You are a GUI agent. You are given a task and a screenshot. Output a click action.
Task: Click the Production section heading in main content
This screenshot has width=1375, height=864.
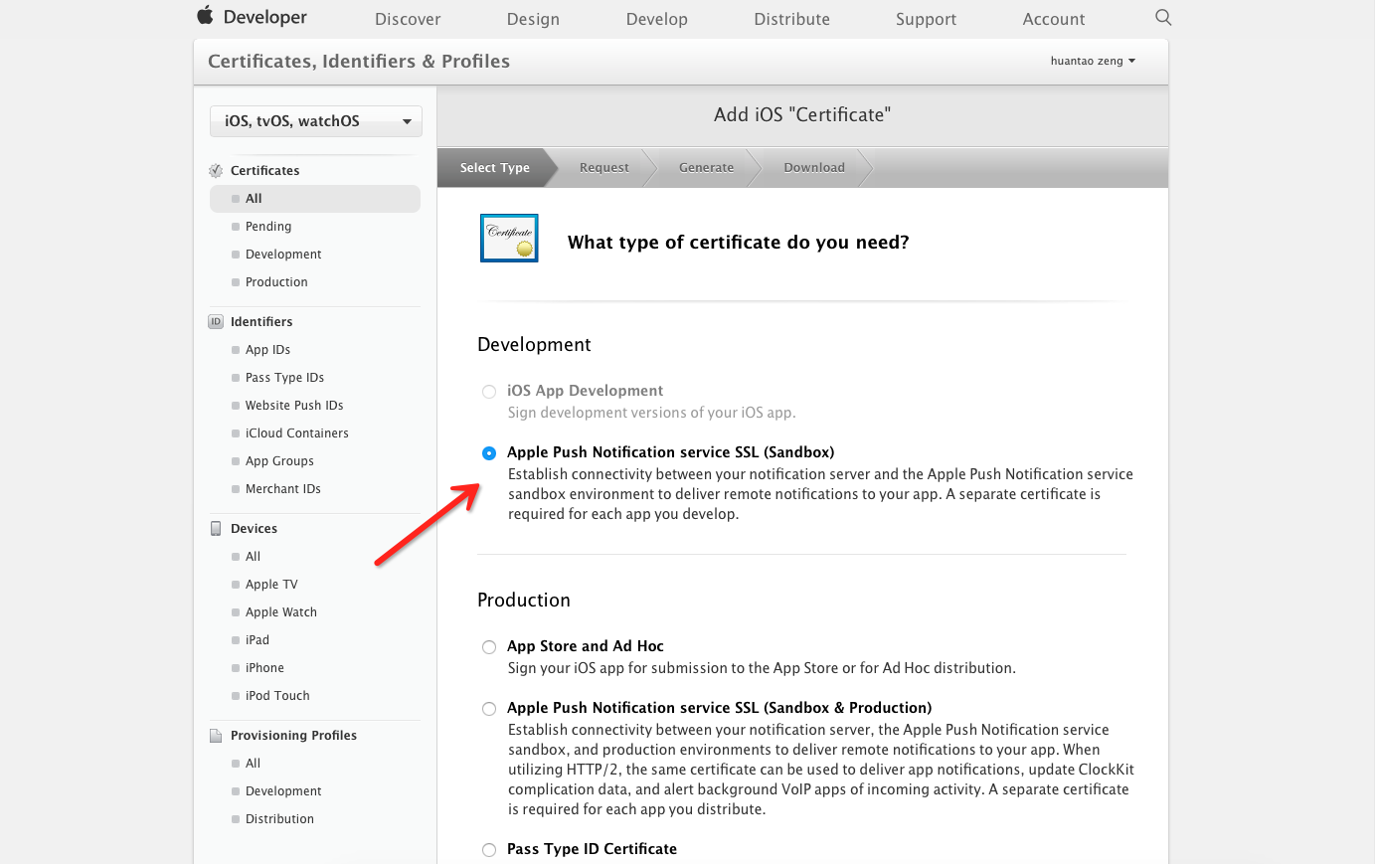tap(524, 601)
